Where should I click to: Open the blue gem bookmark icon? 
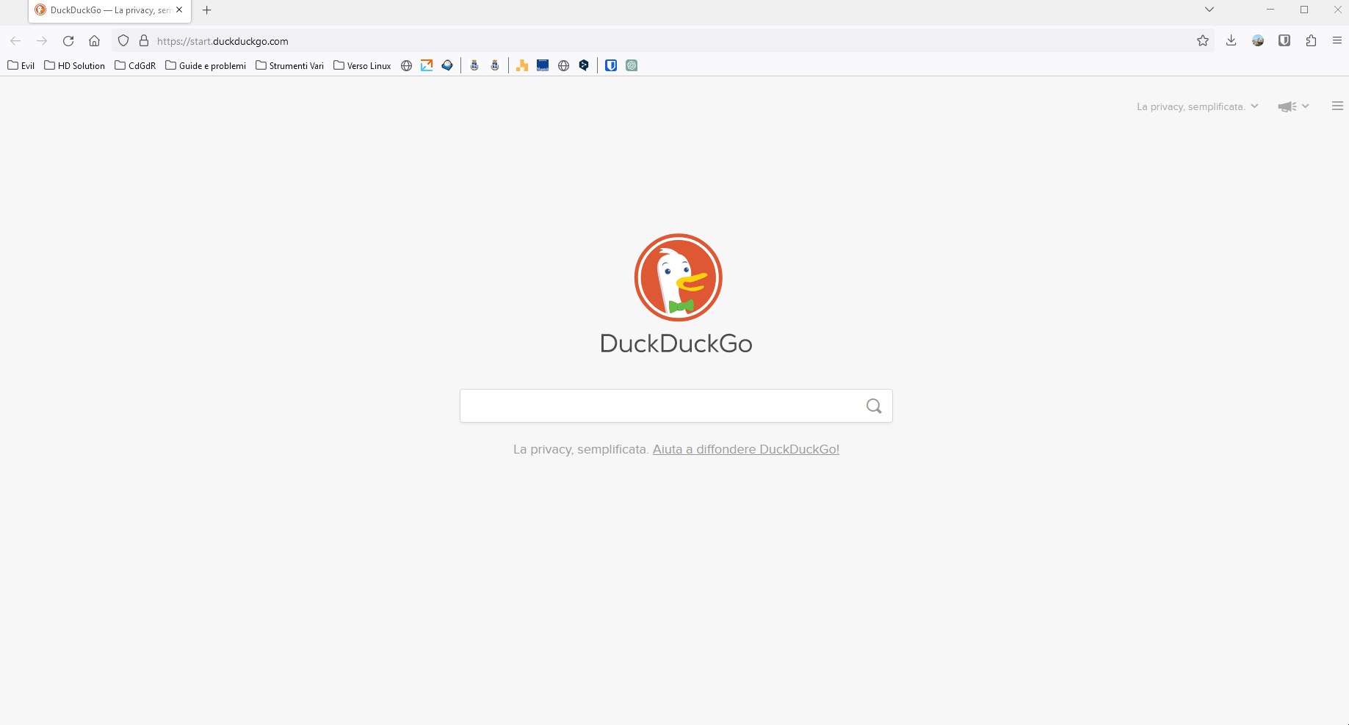(x=447, y=65)
